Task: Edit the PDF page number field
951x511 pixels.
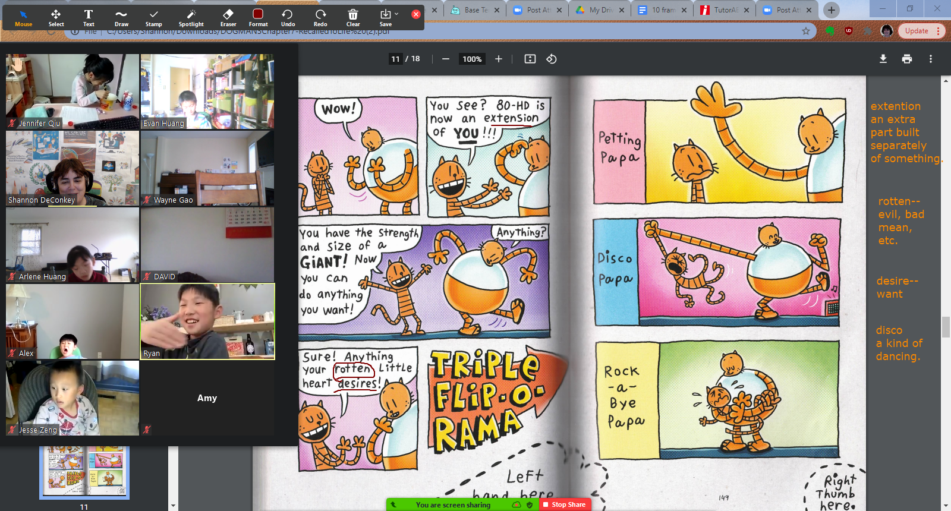Action: pos(395,59)
